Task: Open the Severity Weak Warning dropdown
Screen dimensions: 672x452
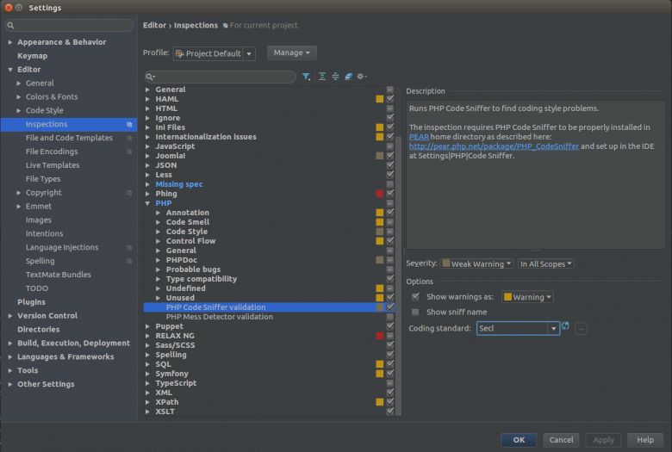Action: click(476, 264)
